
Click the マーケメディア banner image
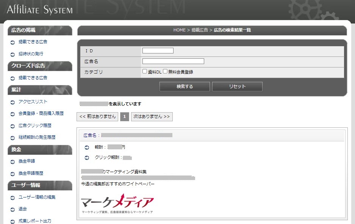(x=117, y=205)
